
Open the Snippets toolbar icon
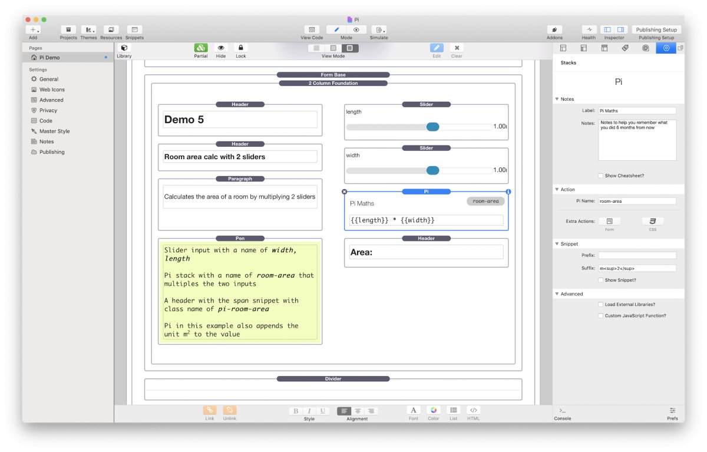[x=134, y=29]
